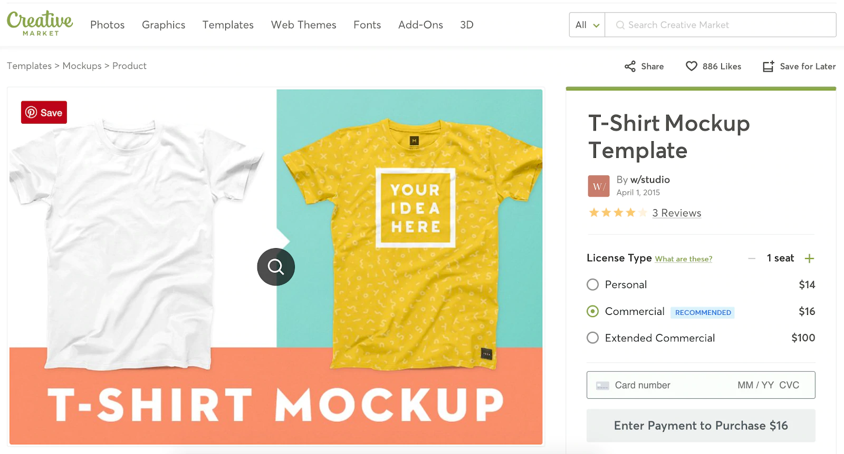Click the Share icon

[x=630, y=66]
